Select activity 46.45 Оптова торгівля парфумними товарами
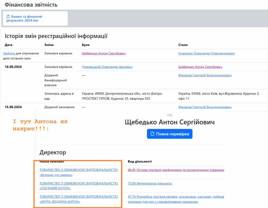This screenshot has height=208, width=268. (x=176, y=170)
